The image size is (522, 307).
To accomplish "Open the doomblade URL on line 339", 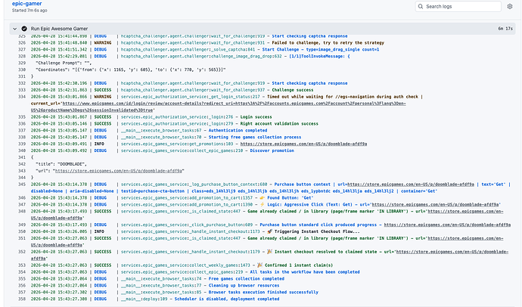I will [x=303, y=144].
